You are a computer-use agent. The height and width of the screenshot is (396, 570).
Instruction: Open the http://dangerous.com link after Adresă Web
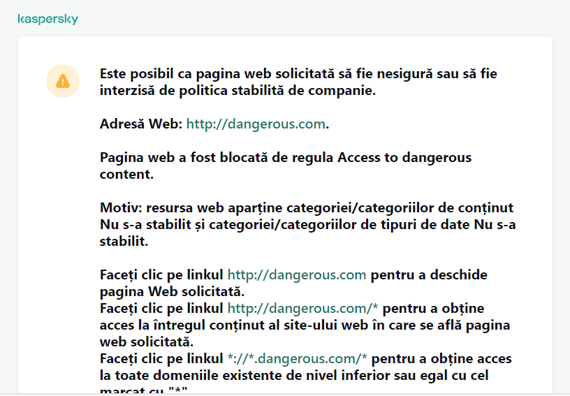pyautogui.click(x=256, y=124)
